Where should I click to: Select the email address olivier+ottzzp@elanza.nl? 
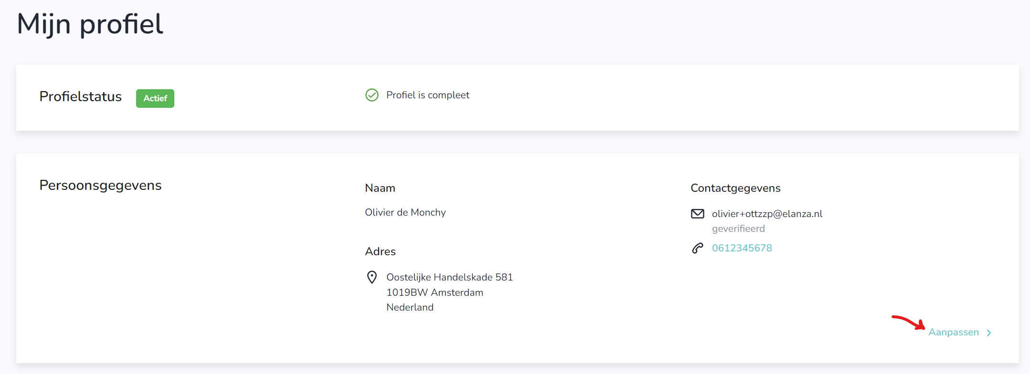pyautogui.click(x=767, y=214)
